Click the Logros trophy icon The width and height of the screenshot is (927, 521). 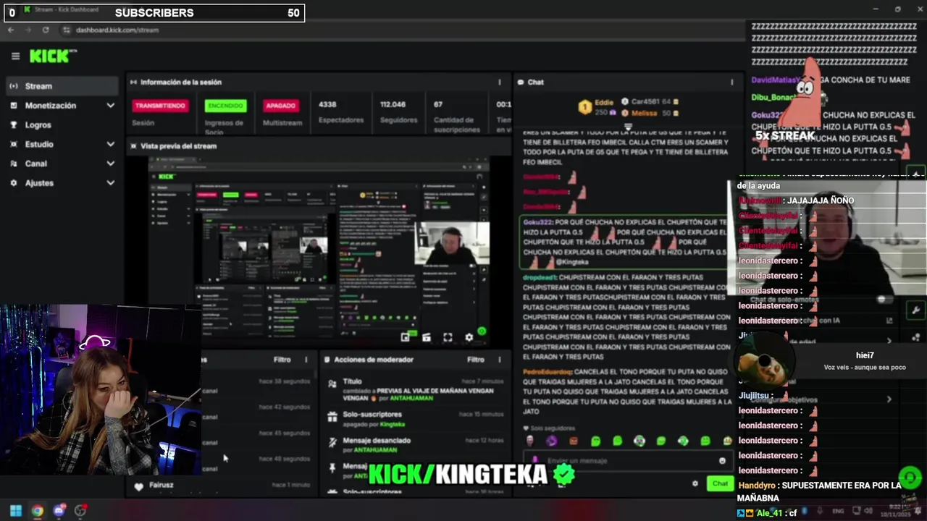pyautogui.click(x=14, y=124)
